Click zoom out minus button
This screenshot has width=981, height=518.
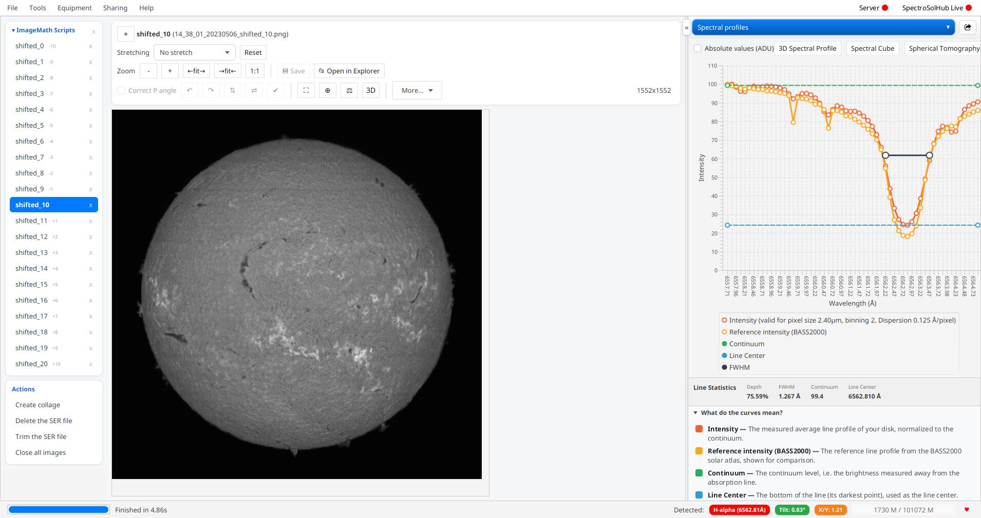[x=148, y=71]
